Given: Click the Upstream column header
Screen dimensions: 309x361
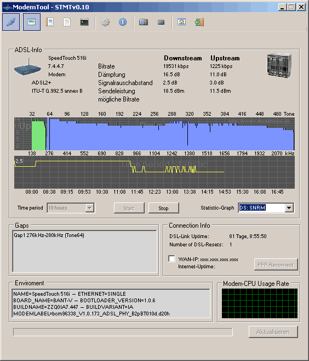Looking at the screenshot, I should pos(225,58).
